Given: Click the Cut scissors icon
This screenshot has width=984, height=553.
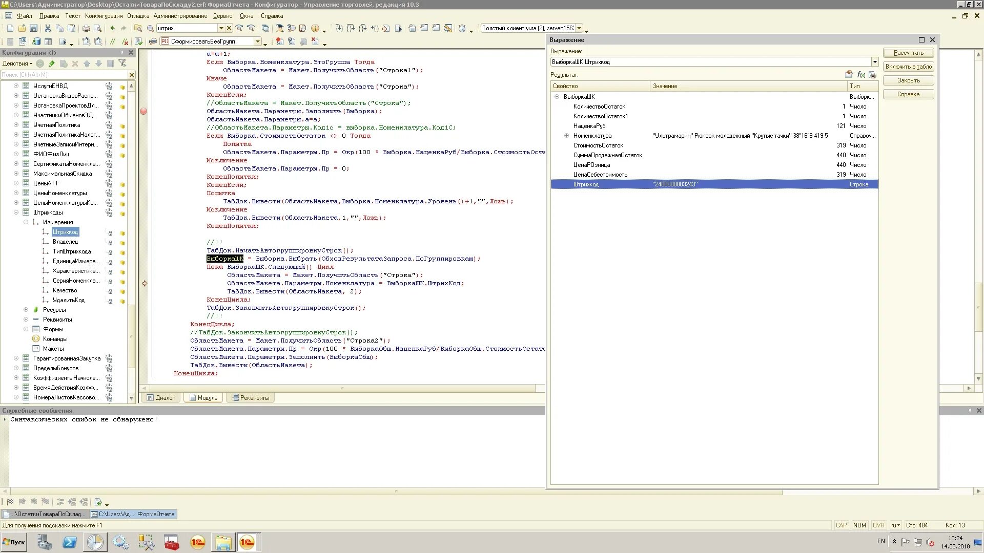Looking at the screenshot, I should pyautogui.click(x=48, y=28).
